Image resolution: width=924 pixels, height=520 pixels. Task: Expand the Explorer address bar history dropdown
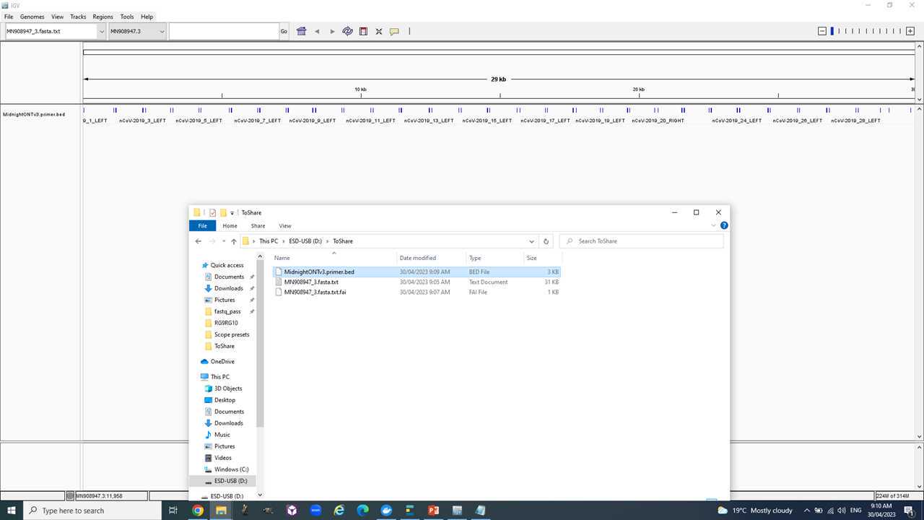point(532,241)
